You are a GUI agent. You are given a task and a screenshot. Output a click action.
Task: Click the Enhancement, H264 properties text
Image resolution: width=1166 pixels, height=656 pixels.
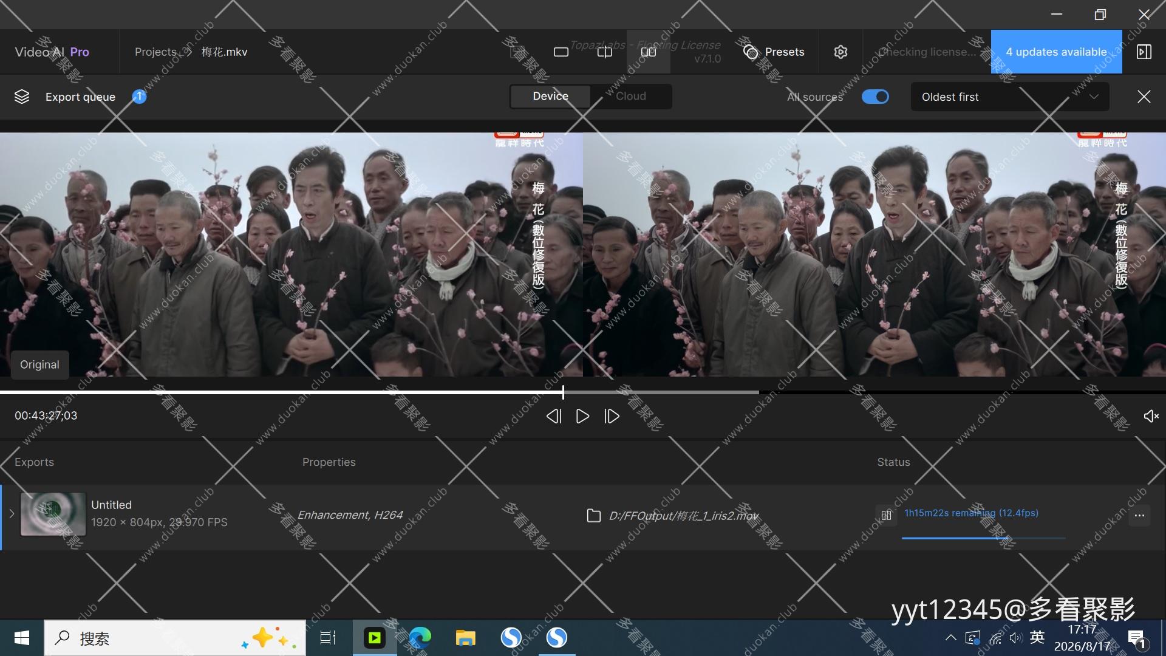[x=350, y=515]
